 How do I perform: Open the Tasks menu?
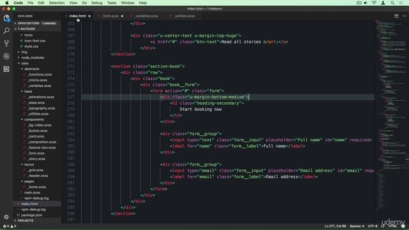(112, 3)
